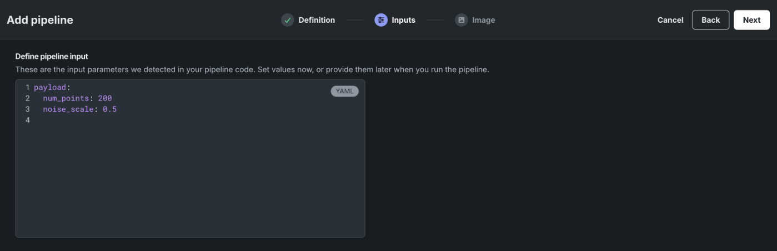Place cursor on the payload line

coord(53,88)
